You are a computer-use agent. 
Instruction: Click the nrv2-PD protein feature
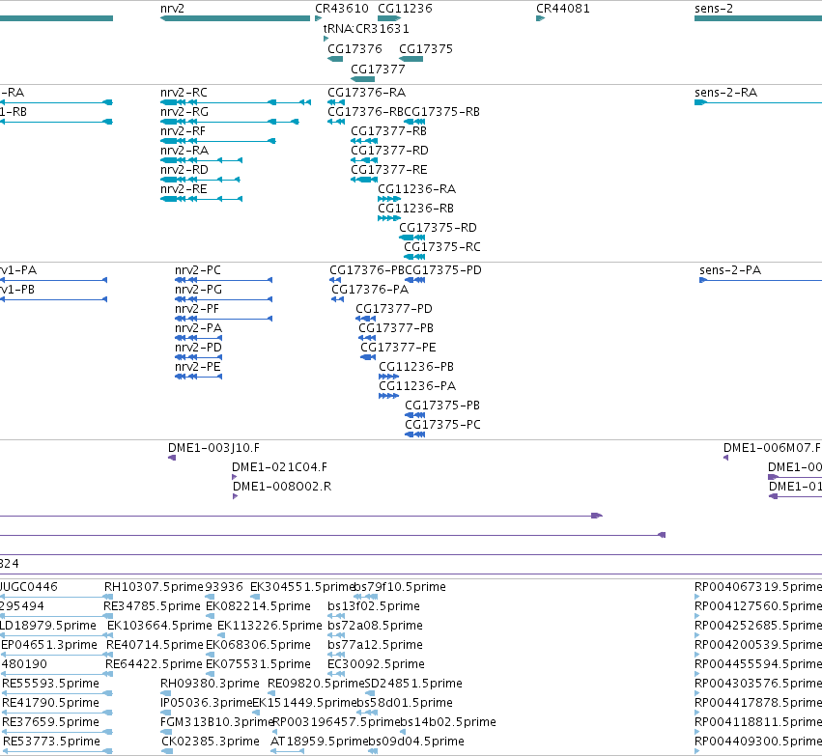coord(199,358)
